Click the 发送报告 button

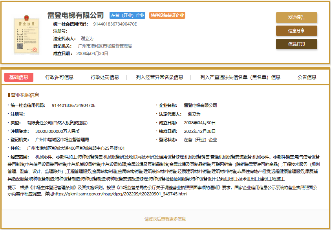pos(296,17)
